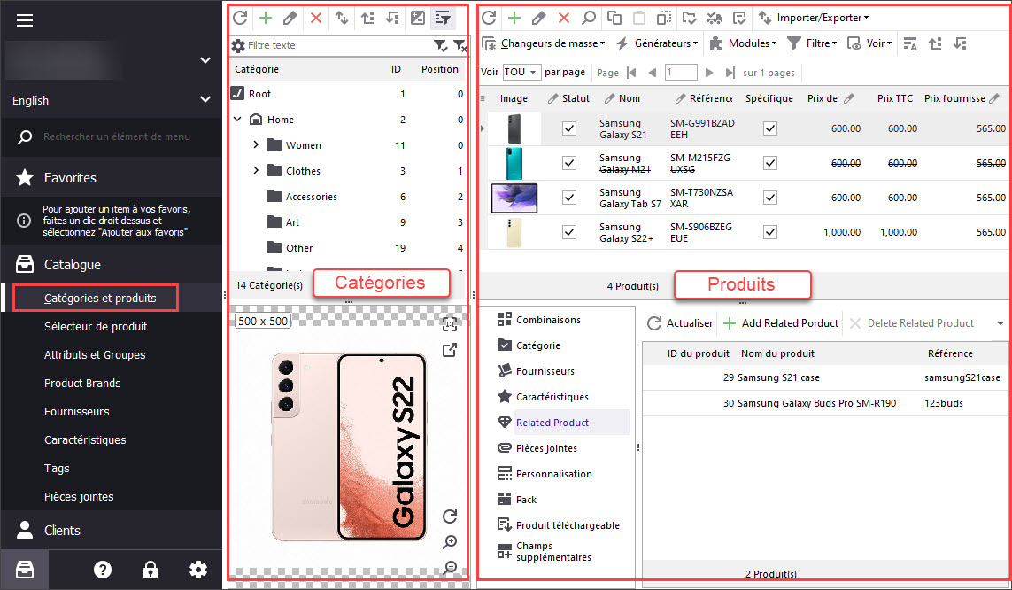Open image in external window icon
The image size is (1012, 590).
[x=450, y=350]
